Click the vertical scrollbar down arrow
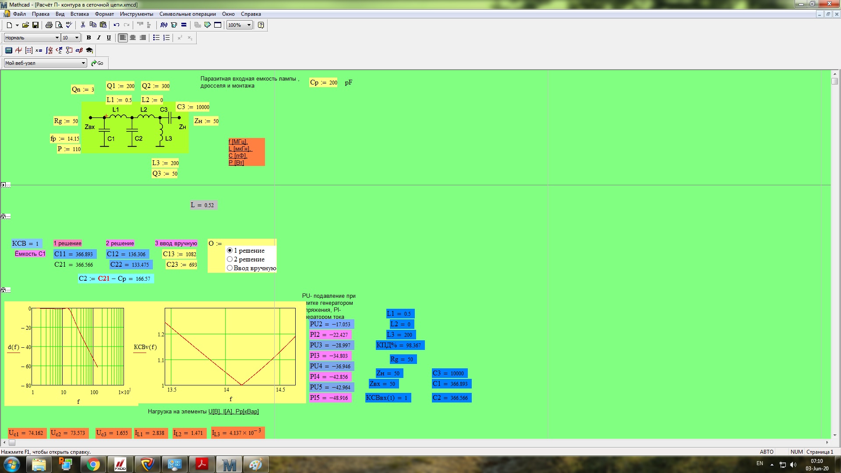Screen dimensions: 841x473 coord(834,435)
